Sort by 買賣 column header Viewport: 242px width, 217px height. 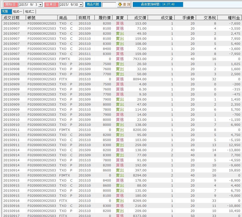click(x=120, y=18)
